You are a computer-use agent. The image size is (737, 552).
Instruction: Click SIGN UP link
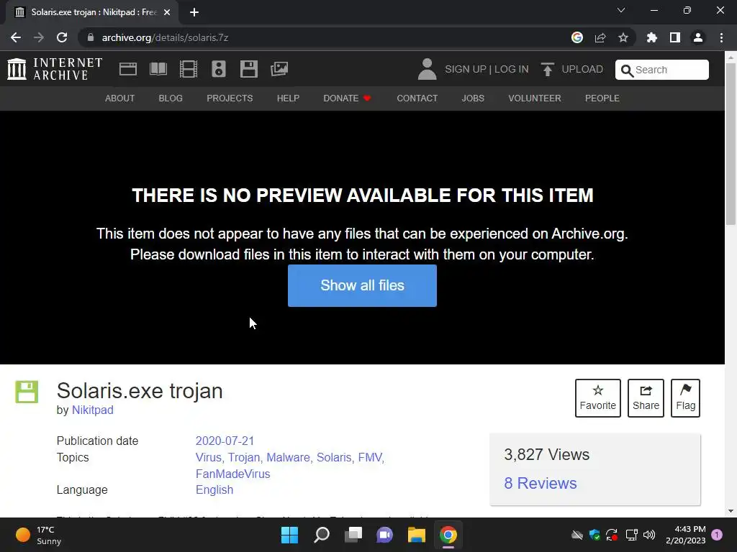[x=466, y=69]
